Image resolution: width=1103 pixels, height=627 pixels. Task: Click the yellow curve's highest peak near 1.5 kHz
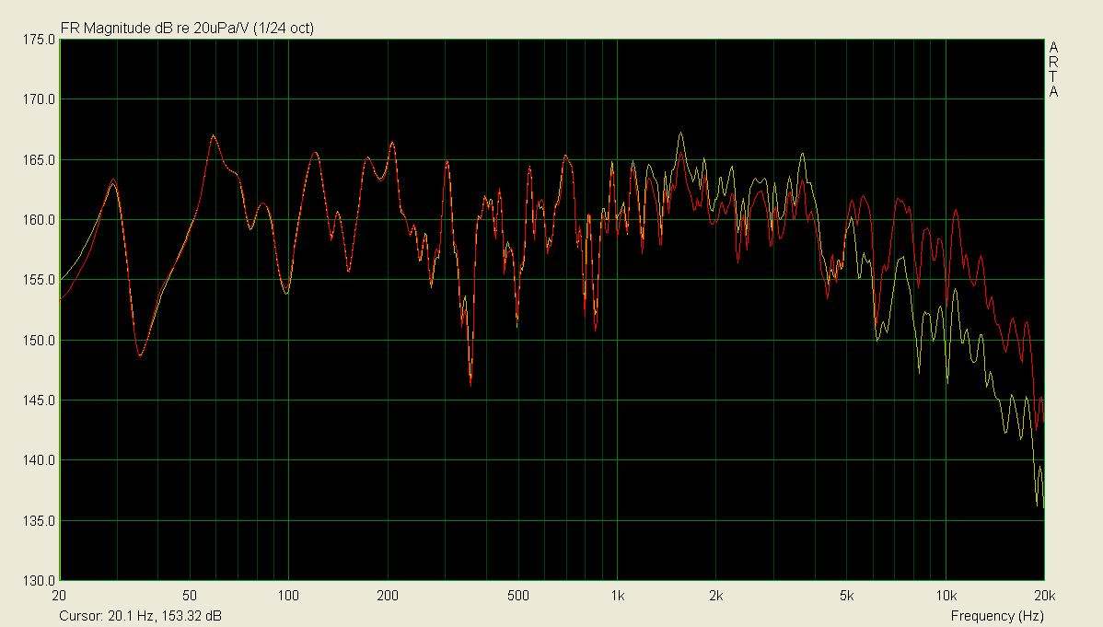(680, 133)
